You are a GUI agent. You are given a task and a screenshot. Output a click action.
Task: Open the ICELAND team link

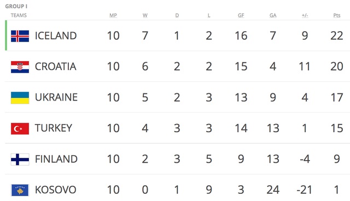56,36
